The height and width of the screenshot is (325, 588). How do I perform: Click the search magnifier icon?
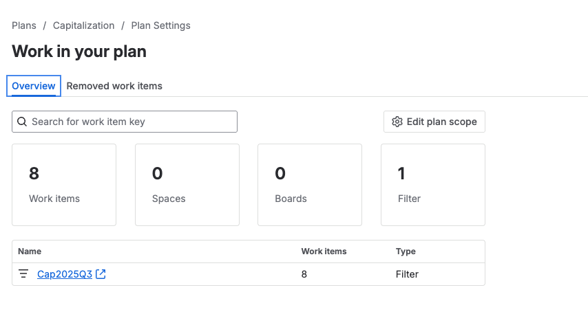click(22, 122)
